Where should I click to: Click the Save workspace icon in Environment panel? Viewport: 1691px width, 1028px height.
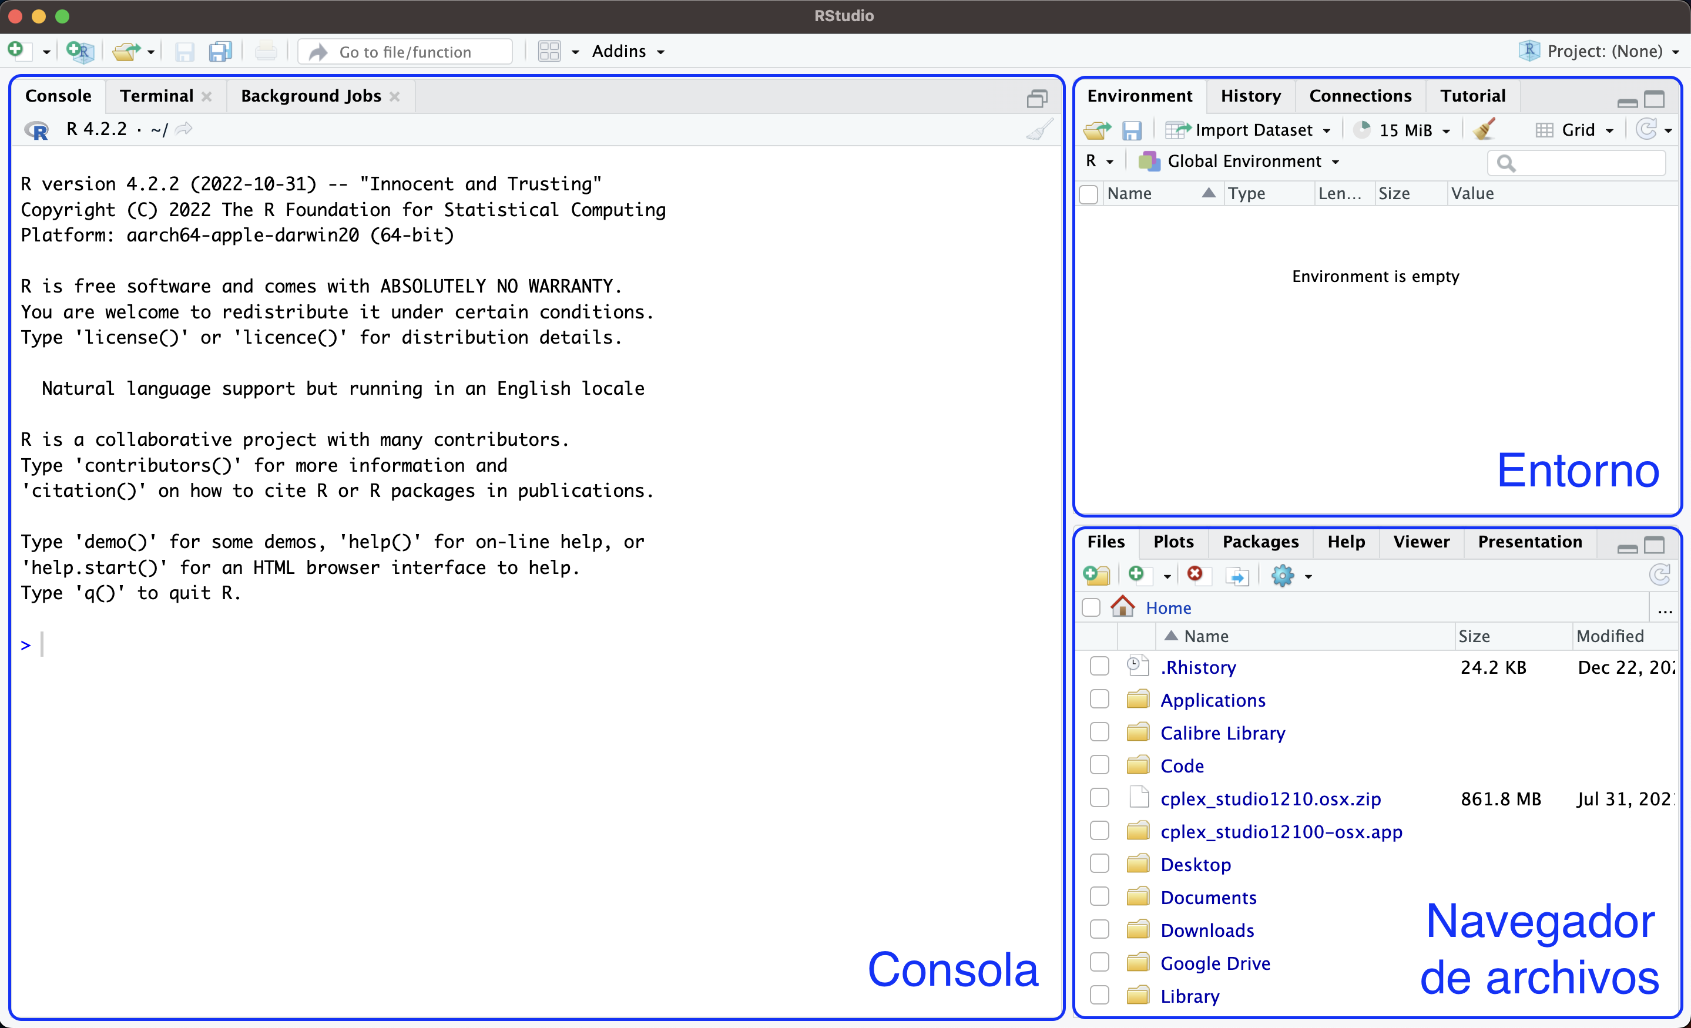click(1133, 129)
